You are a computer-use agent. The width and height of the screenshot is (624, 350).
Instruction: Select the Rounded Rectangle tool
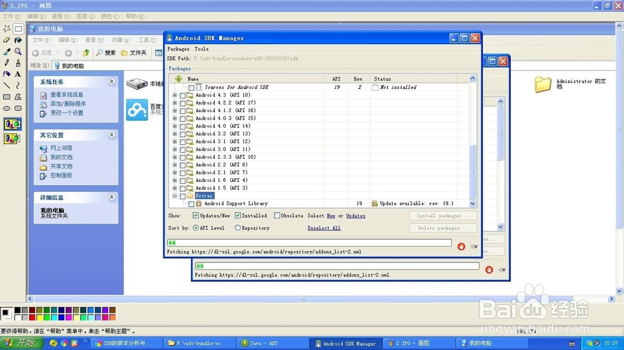(18, 108)
